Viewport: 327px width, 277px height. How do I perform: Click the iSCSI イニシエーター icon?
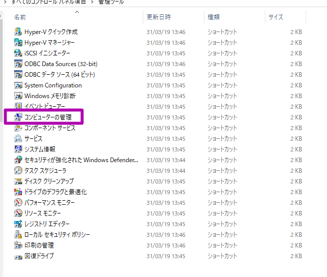[x=18, y=53]
